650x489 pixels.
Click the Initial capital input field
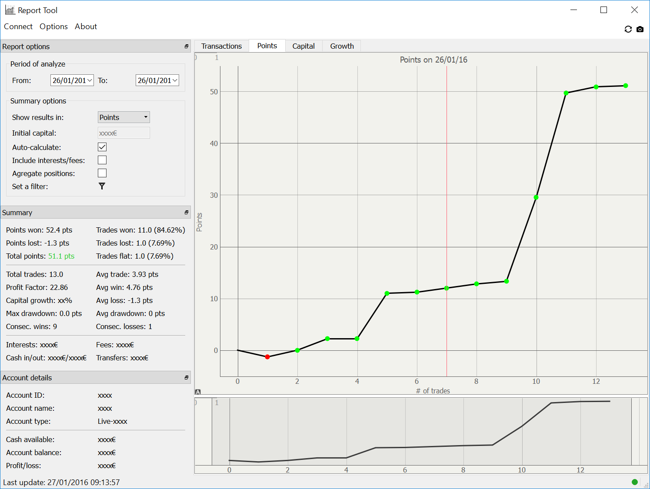pyautogui.click(x=124, y=133)
